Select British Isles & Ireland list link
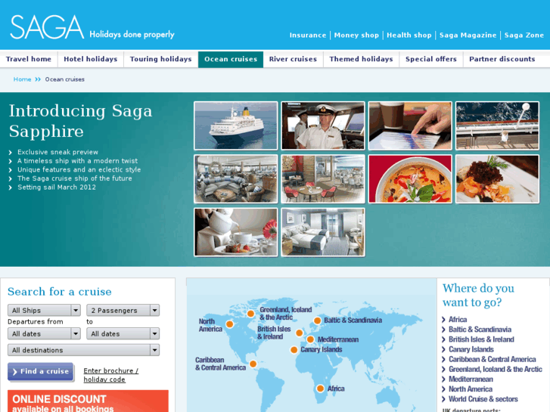Screen dimensions: 550x412 [481, 339]
